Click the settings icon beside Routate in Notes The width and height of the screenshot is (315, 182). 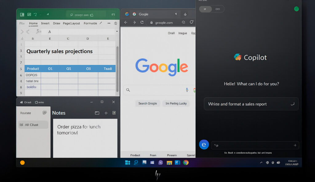(45, 113)
